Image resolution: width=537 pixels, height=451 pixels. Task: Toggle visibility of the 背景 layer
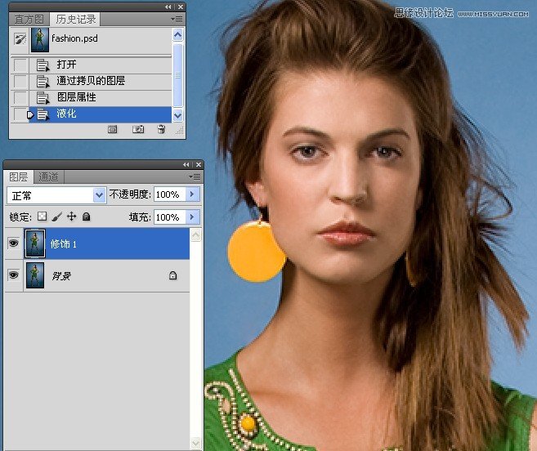(13, 276)
